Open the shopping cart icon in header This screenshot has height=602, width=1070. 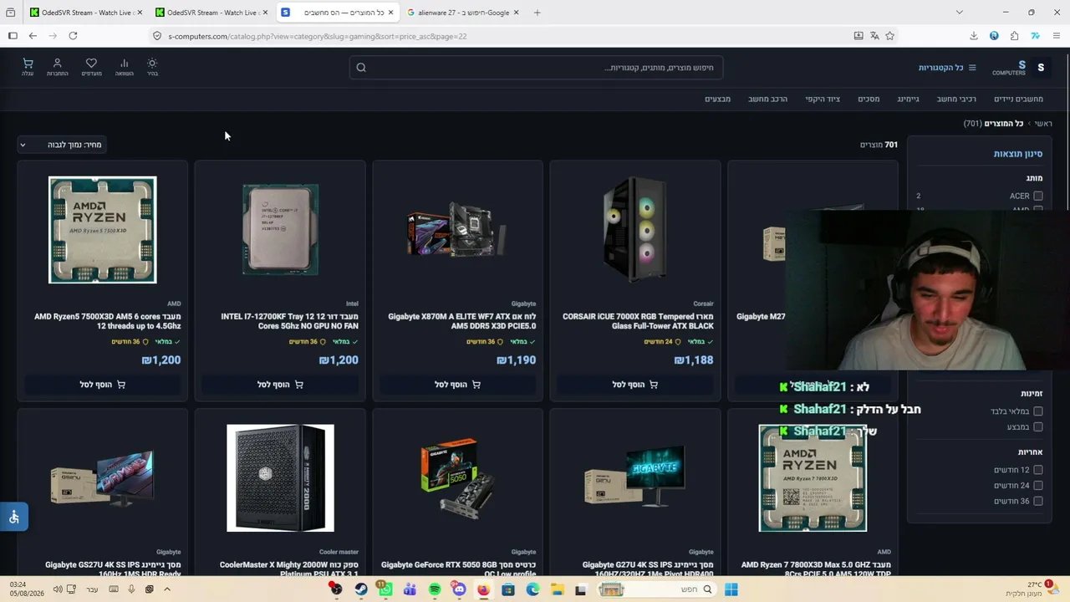pos(28,67)
